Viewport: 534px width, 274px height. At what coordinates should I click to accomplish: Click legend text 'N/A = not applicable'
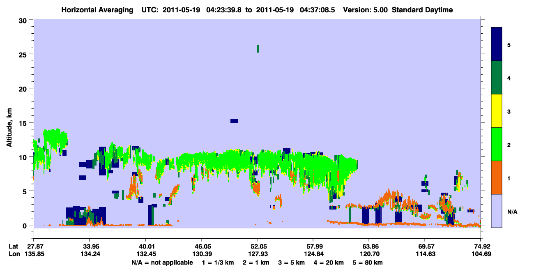click(x=162, y=262)
